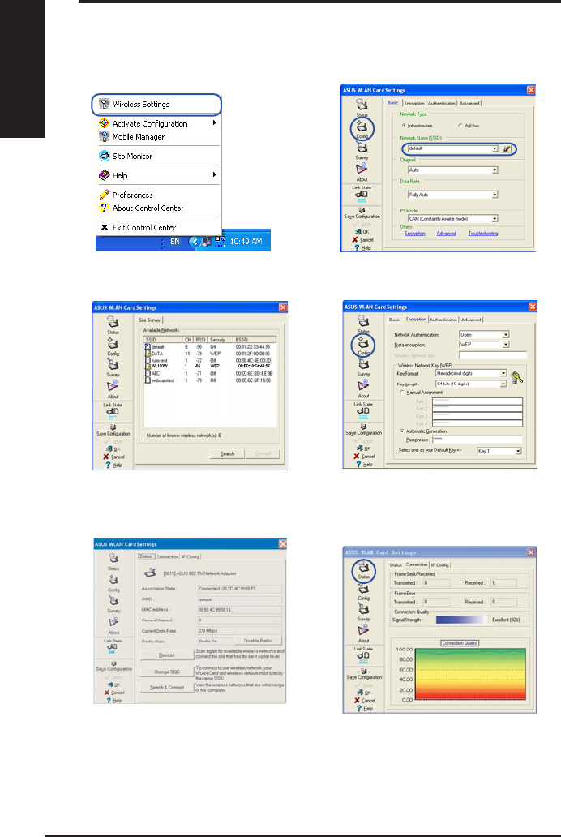Click Rescan button in Status window

pos(166,655)
